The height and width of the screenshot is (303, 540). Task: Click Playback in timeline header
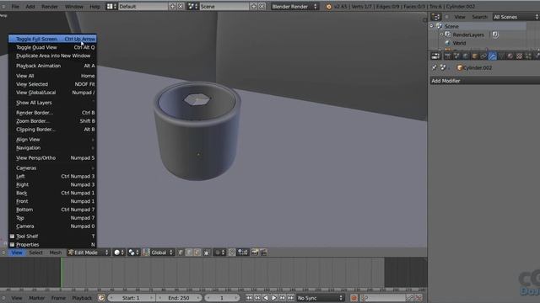pyautogui.click(x=82, y=298)
